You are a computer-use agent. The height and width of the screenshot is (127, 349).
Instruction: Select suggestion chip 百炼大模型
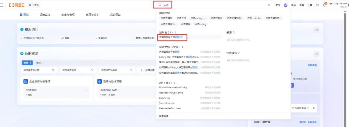pos(167,18)
